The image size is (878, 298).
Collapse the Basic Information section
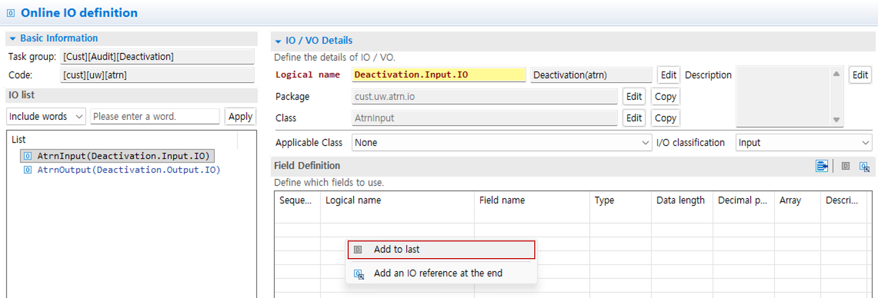coord(13,38)
